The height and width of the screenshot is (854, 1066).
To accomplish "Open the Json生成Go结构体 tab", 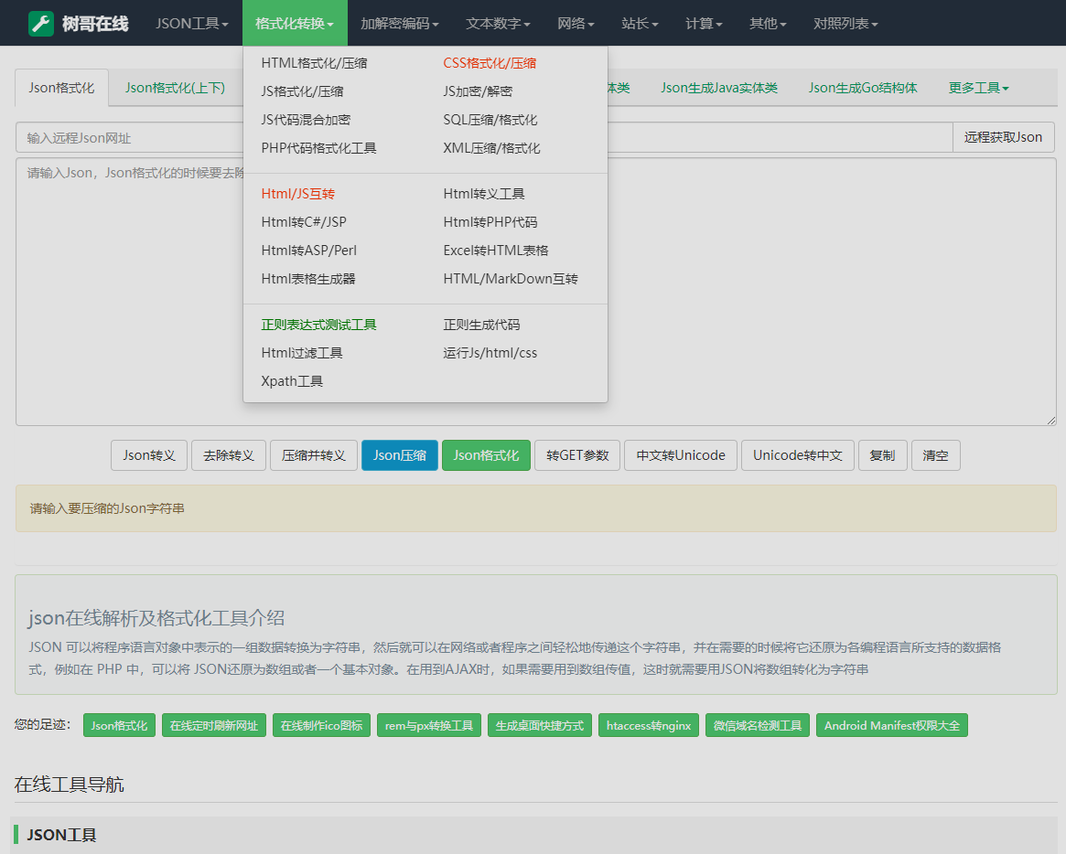I will click(862, 88).
